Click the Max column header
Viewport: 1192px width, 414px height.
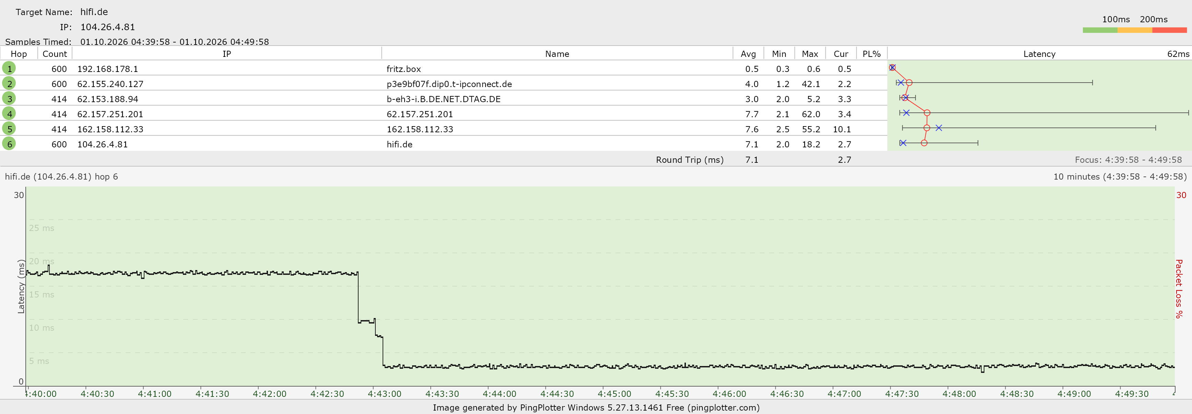tap(810, 53)
